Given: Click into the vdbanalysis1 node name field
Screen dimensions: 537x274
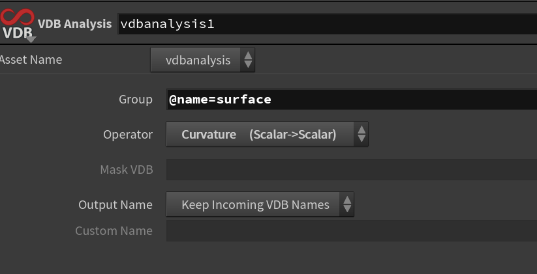Looking at the screenshot, I should point(327,24).
